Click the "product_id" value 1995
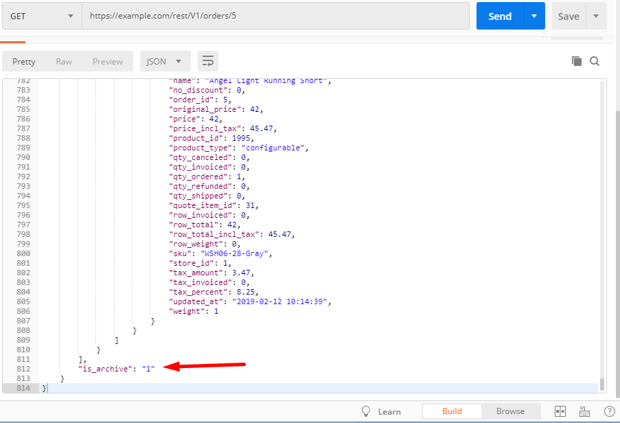 241,138
